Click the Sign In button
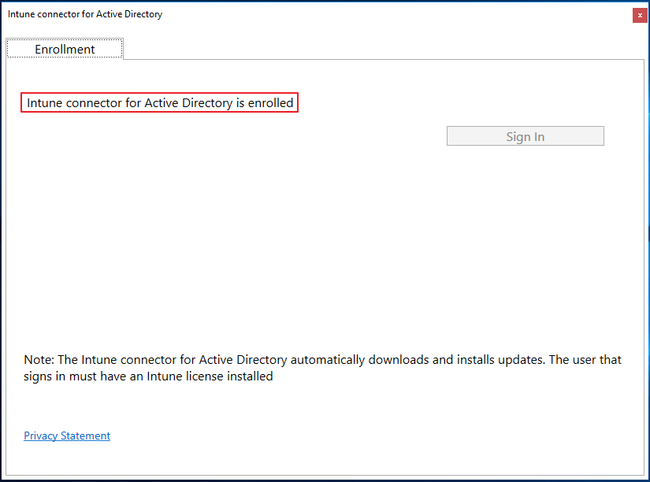650x482 pixels. pos(526,136)
